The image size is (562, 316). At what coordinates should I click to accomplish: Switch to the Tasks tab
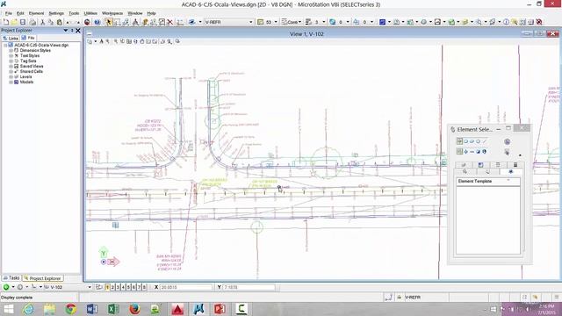pyautogui.click(x=11, y=278)
